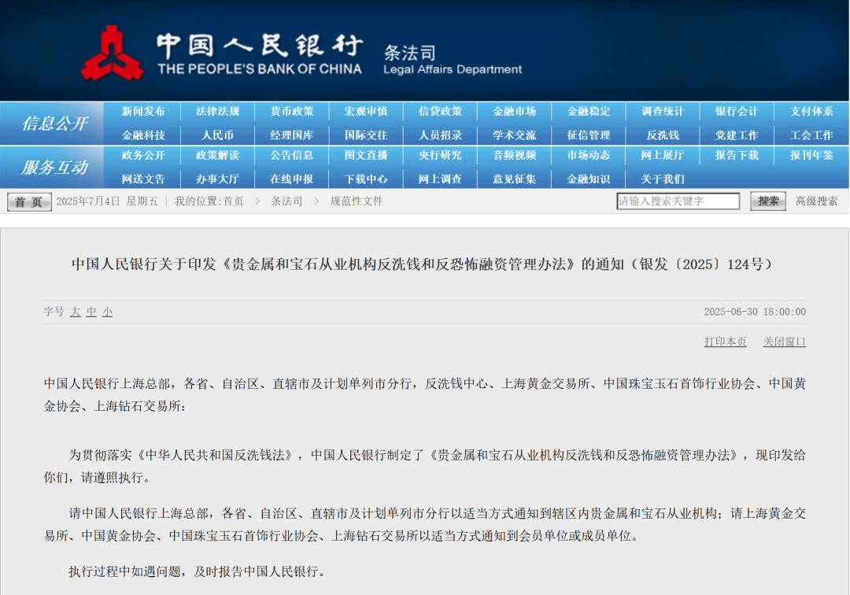Image resolution: width=850 pixels, height=595 pixels.
Task: Select 学术交流 menu item
Action: pos(515,135)
